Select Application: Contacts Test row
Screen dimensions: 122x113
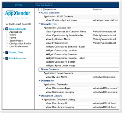coord(79,28)
